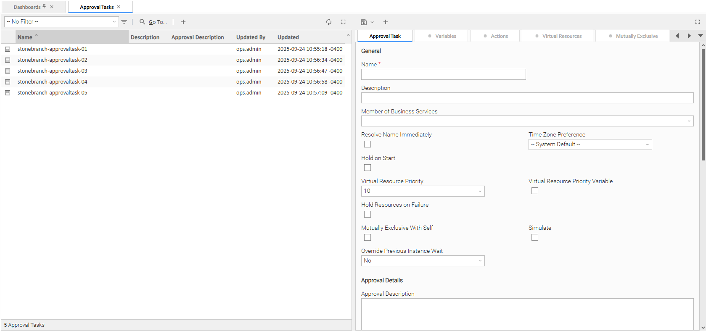Viewport: 706px width, 331px height.
Task: Enable Resolve Name Immediately checkbox
Action: (368, 144)
